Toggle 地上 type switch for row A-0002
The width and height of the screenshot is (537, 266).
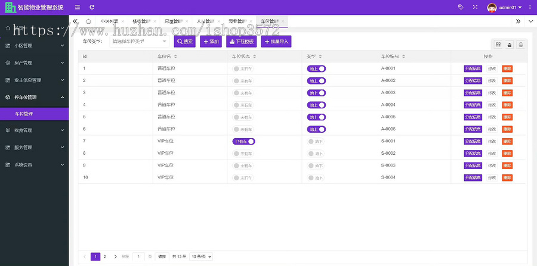(x=316, y=81)
